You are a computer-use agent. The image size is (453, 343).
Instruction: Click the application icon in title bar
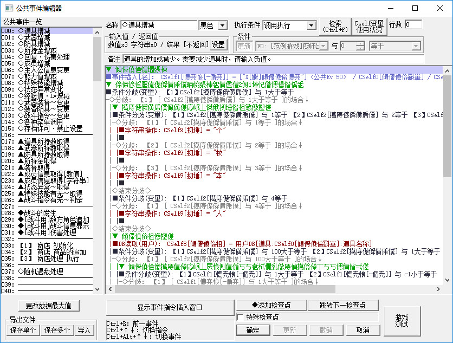9,8
